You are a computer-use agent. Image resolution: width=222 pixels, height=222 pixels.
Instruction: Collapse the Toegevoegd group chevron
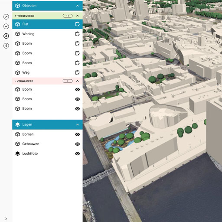click(78, 16)
